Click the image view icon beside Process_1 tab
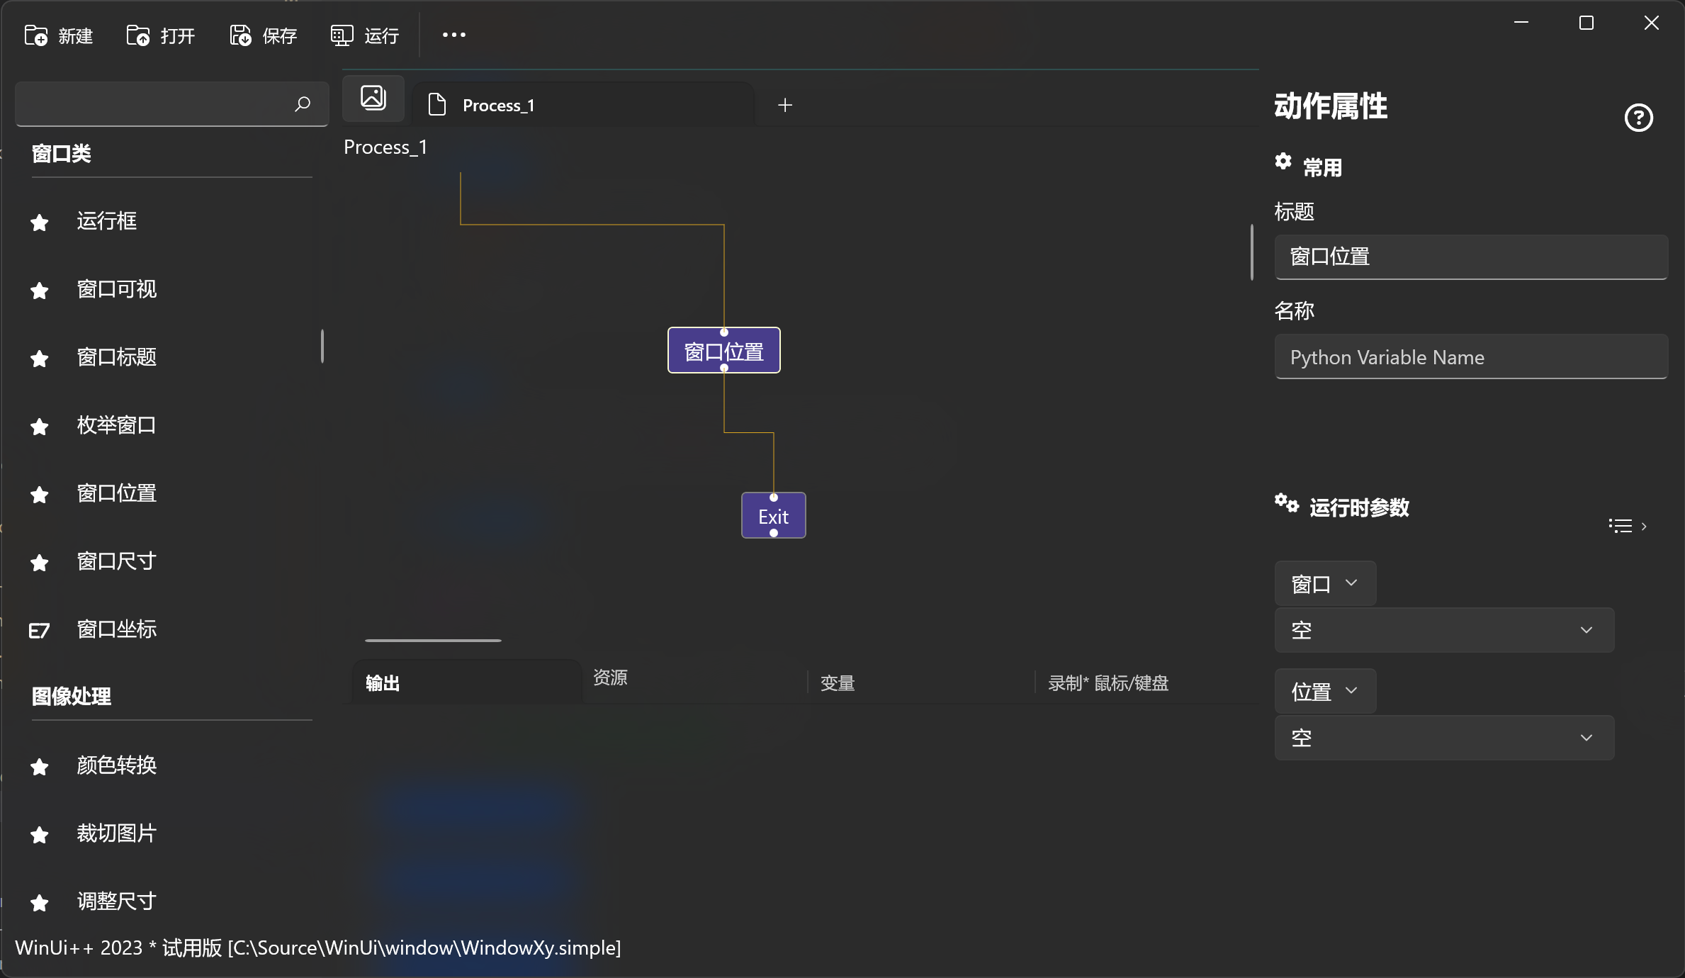This screenshot has width=1685, height=978. click(x=373, y=98)
